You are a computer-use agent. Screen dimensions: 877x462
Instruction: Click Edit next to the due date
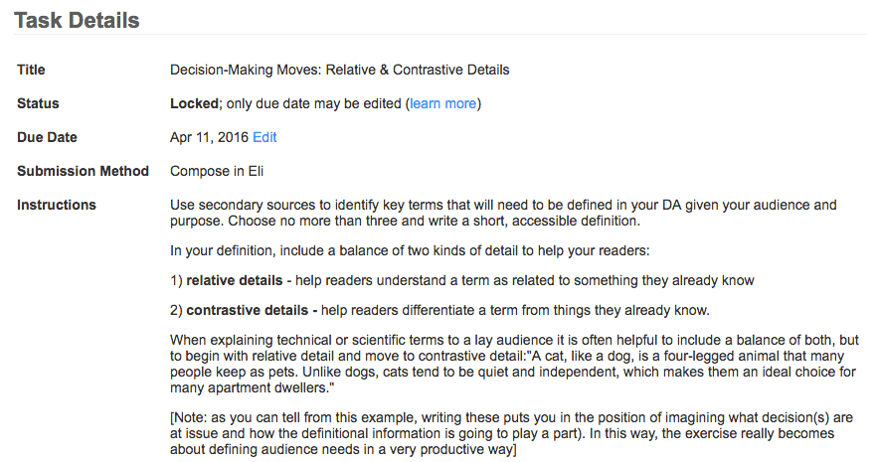pyautogui.click(x=264, y=137)
